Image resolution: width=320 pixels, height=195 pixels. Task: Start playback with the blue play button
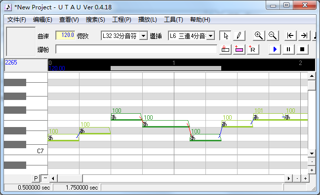pyautogui.click(x=275, y=49)
